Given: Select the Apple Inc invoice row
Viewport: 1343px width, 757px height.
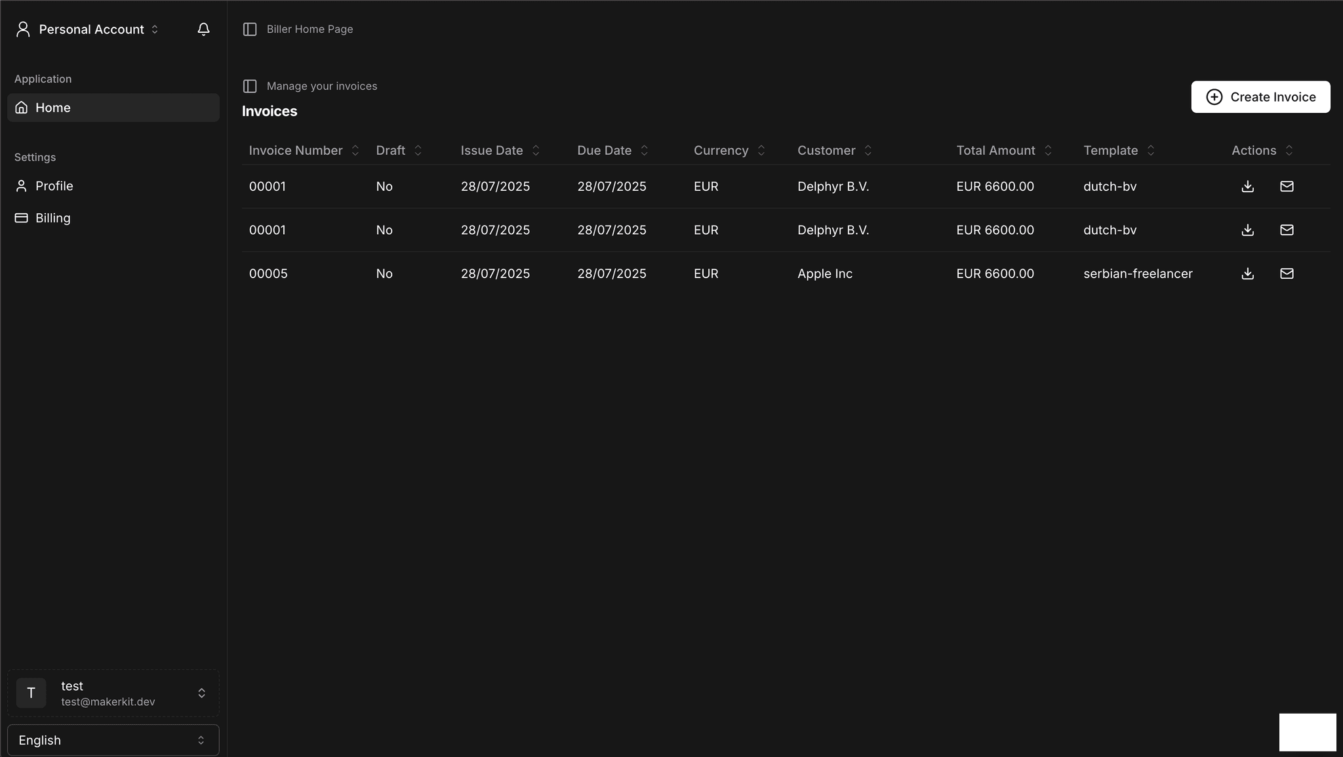Looking at the screenshot, I should coord(824,274).
